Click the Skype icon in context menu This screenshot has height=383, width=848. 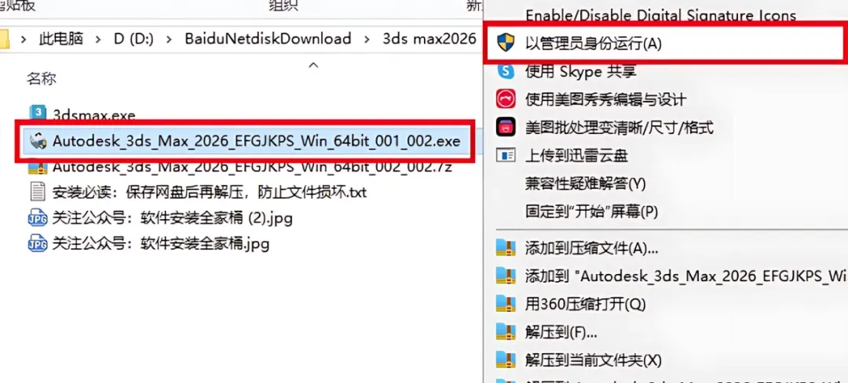506,70
